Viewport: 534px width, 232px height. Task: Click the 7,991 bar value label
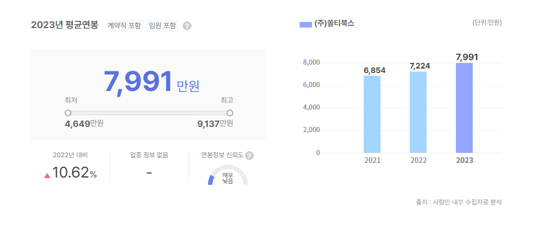pos(467,57)
